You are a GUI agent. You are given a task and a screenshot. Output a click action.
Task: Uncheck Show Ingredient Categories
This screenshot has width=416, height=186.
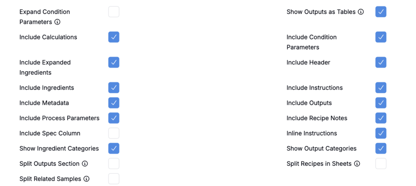(114, 148)
